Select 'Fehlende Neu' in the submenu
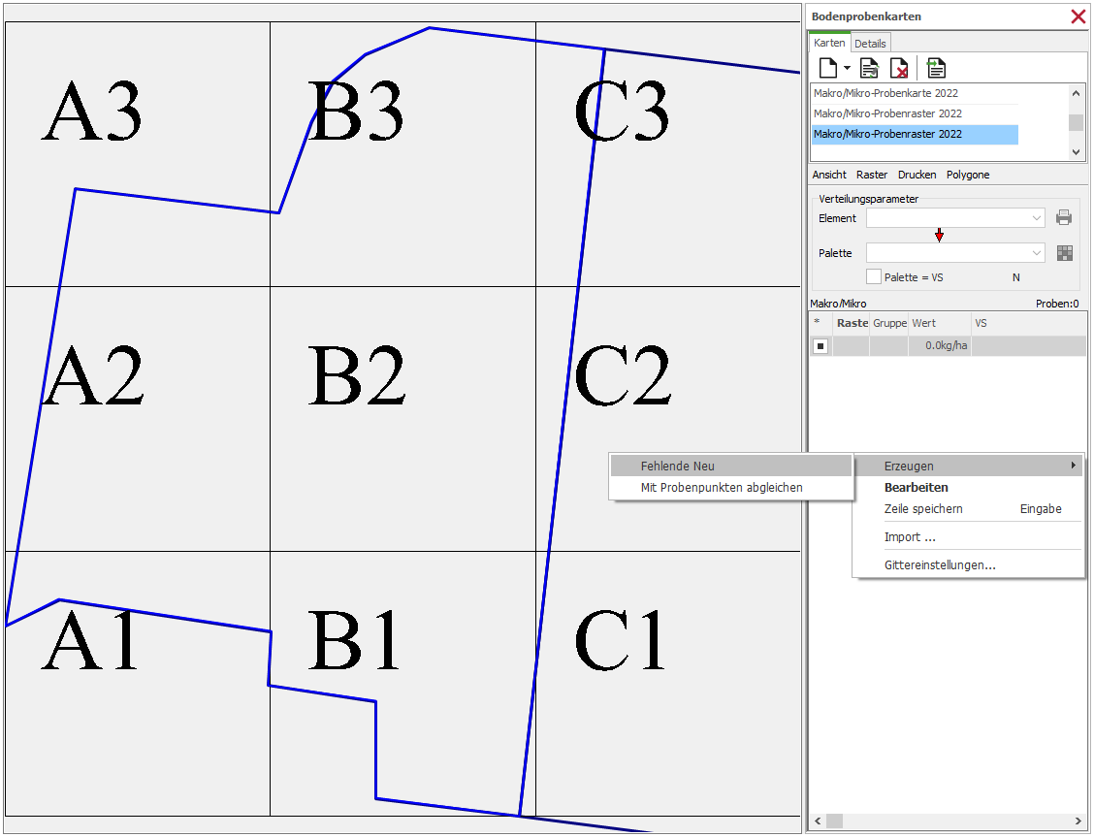1094x837 pixels. 677,467
